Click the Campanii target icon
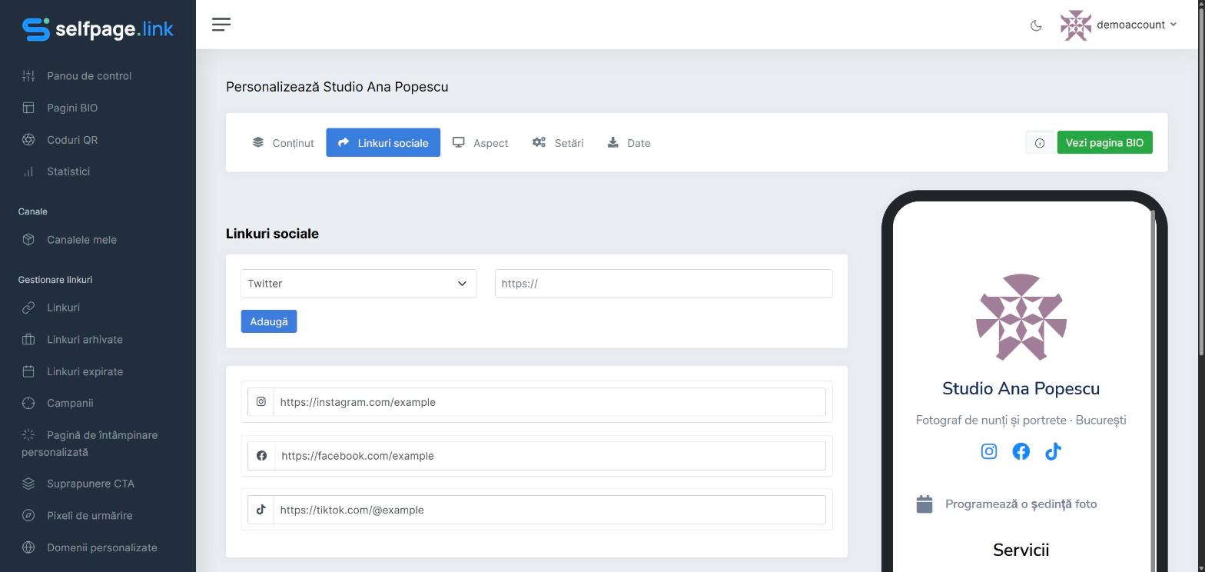 [28, 404]
